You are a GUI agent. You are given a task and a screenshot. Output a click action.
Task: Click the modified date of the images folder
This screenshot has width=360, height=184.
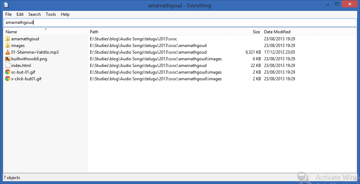[280, 45]
